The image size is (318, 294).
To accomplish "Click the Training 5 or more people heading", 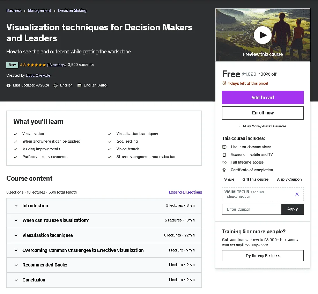I will [253, 232].
